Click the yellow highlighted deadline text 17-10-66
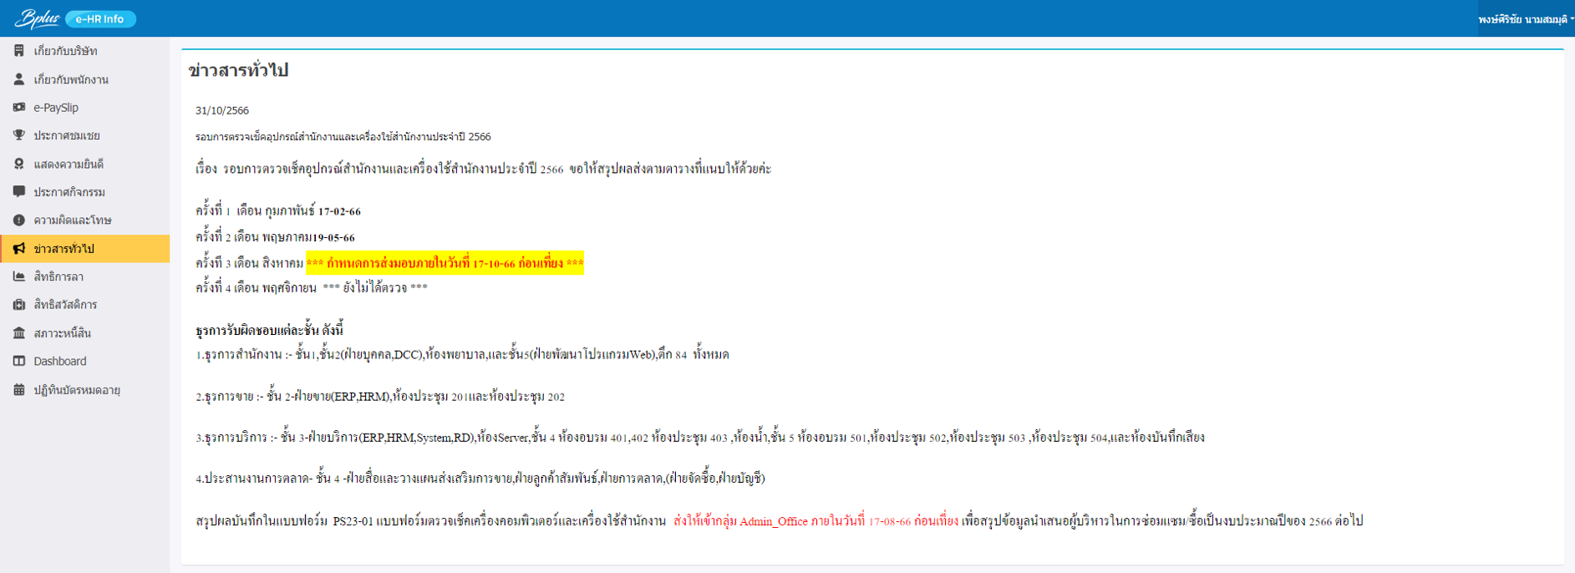 click(x=445, y=263)
